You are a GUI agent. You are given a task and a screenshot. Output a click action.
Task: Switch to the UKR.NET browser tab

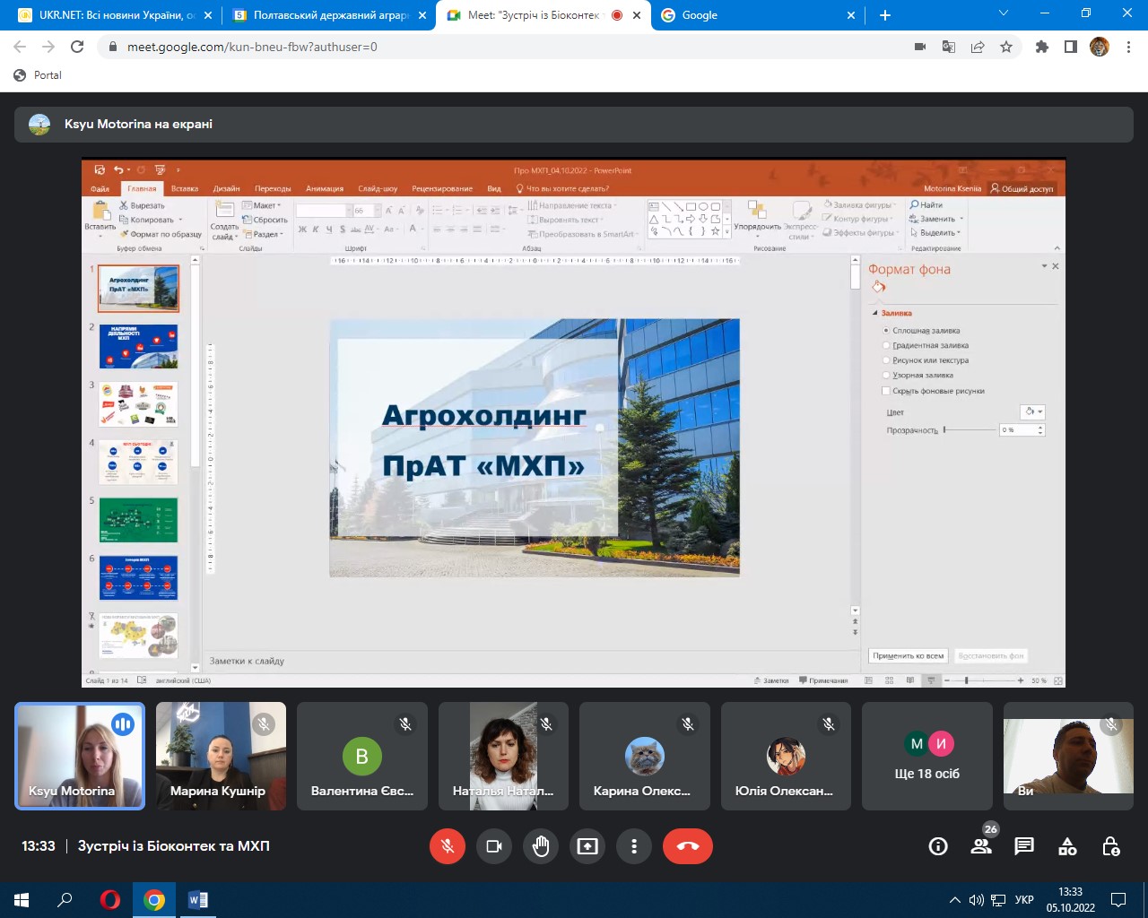pos(117,15)
